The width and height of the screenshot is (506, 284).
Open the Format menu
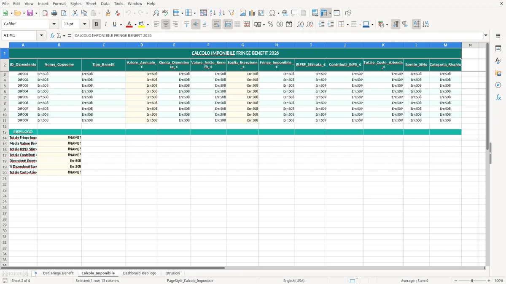[x=59, y=3]
